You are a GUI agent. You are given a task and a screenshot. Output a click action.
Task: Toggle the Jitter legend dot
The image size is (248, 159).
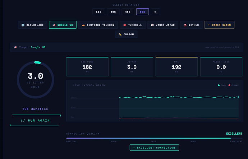[229, 85]
